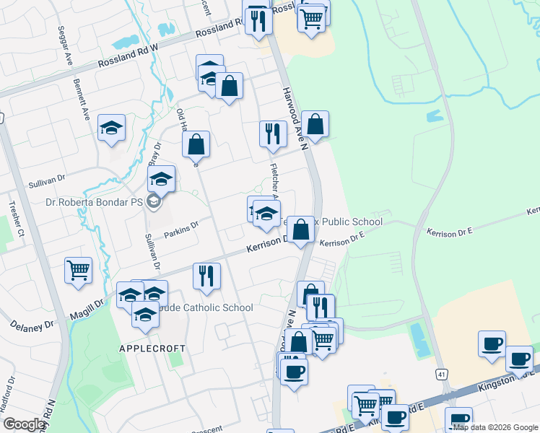Viewport: 540px width, 433px height.
Task: Select the Seggar Ave street label
Action: 65,45
